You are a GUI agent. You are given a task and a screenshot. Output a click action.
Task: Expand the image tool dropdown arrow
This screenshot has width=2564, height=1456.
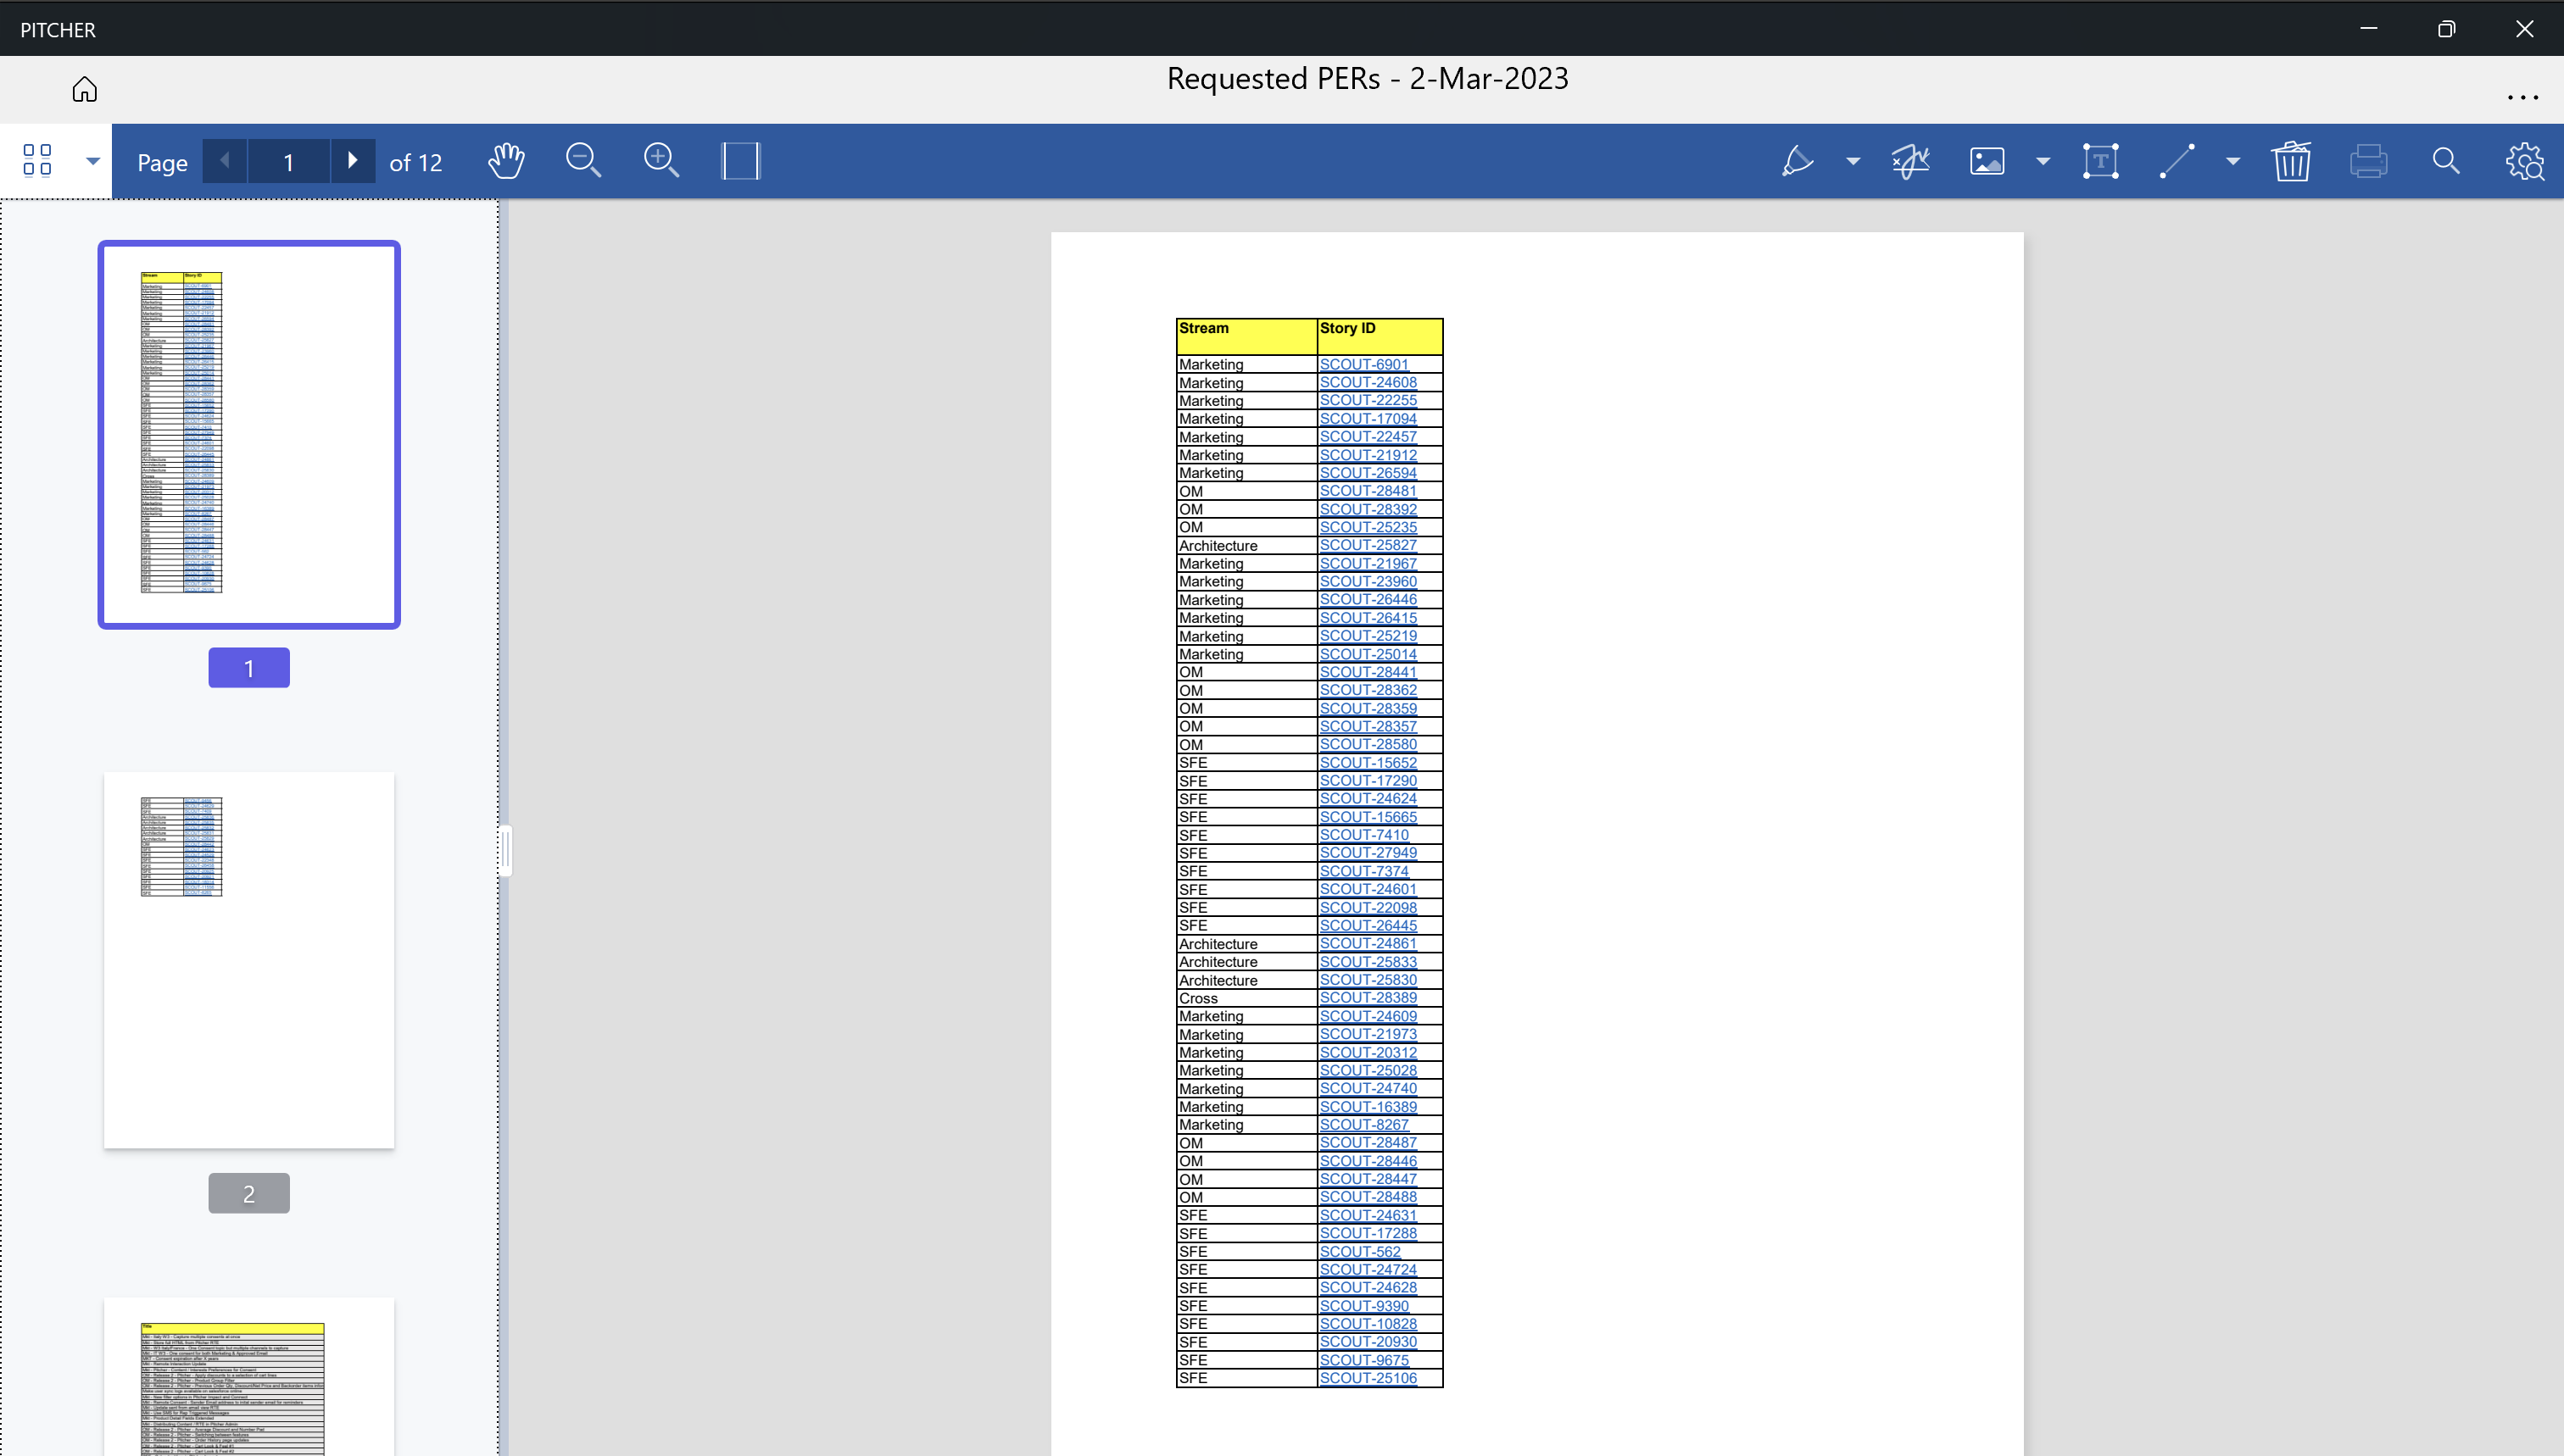2043,161
